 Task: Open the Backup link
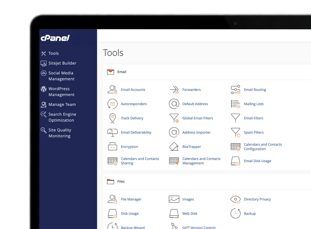click(250, 214)
